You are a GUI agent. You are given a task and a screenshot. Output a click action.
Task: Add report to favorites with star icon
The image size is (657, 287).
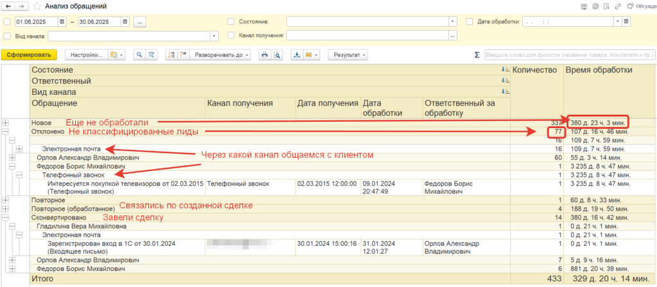[37, 6]
